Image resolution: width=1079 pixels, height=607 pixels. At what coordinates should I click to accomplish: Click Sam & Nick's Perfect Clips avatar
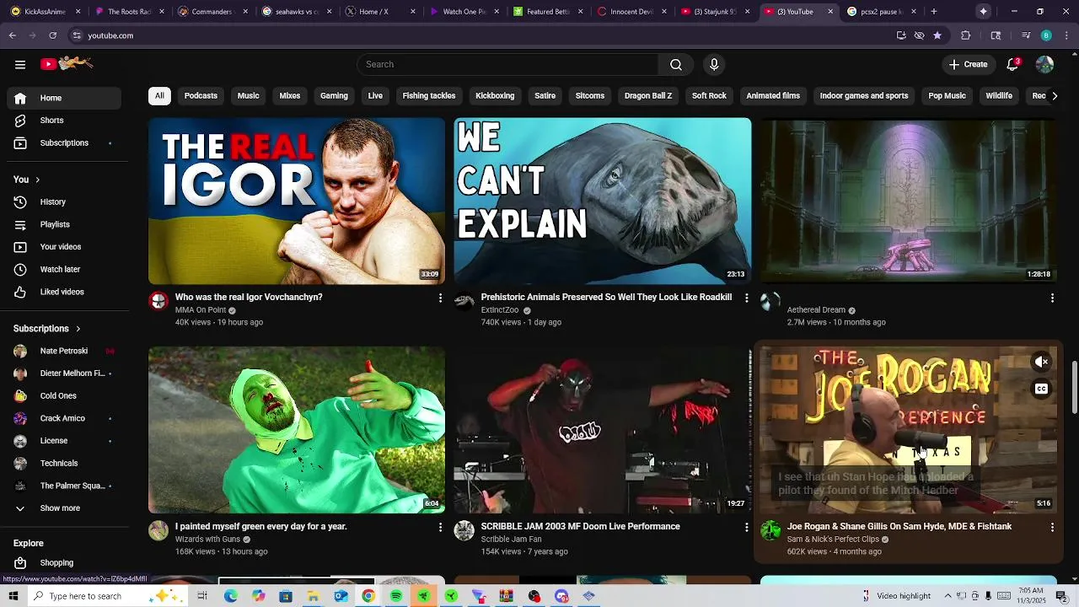pyautogui.click(x=770, y=530)
